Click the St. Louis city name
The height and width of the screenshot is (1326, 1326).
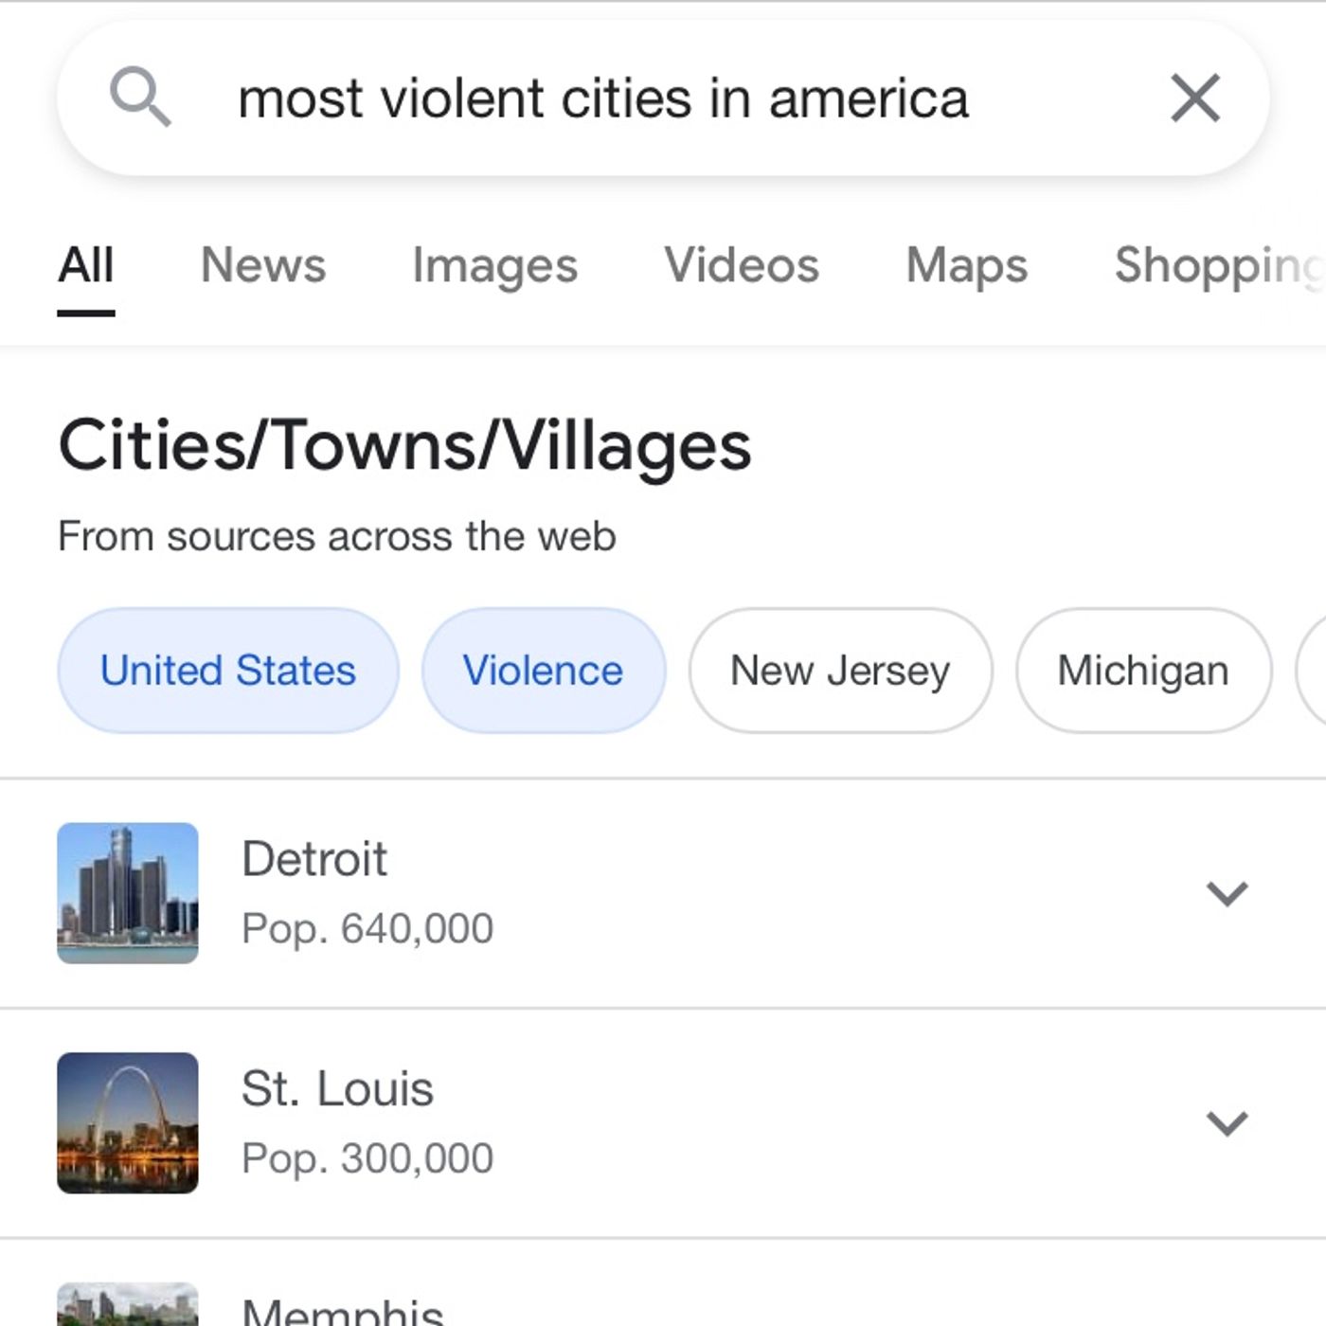point(337,1088)
